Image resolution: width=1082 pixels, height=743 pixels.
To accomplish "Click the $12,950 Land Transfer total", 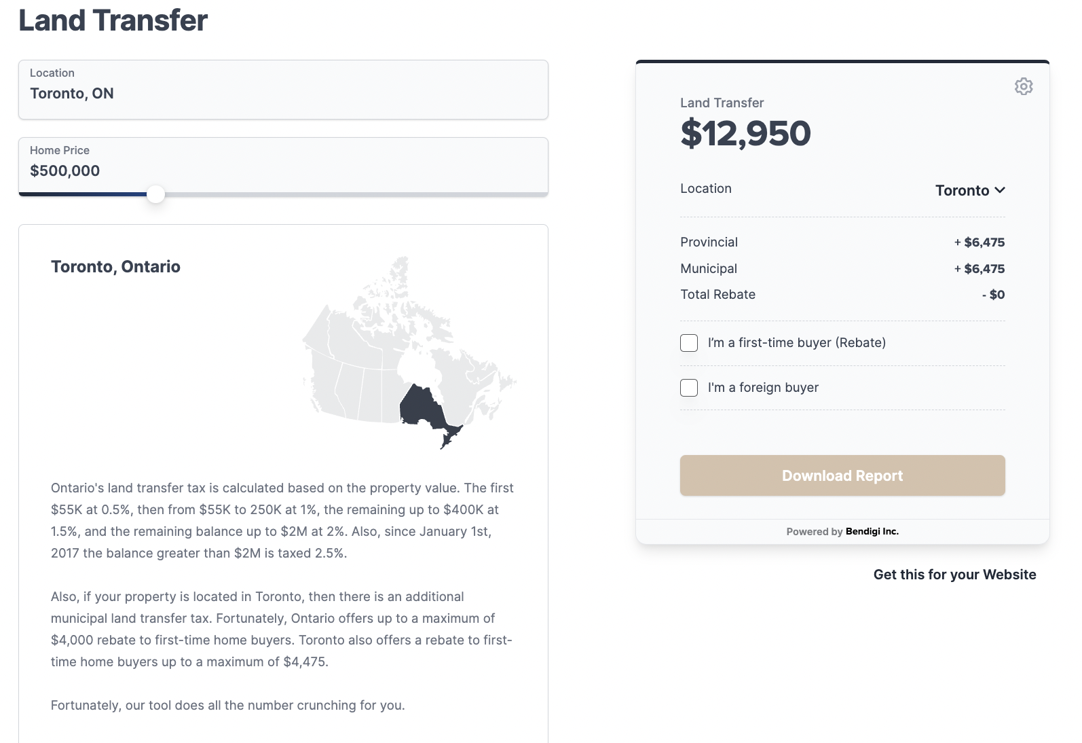I will point(745,133).
